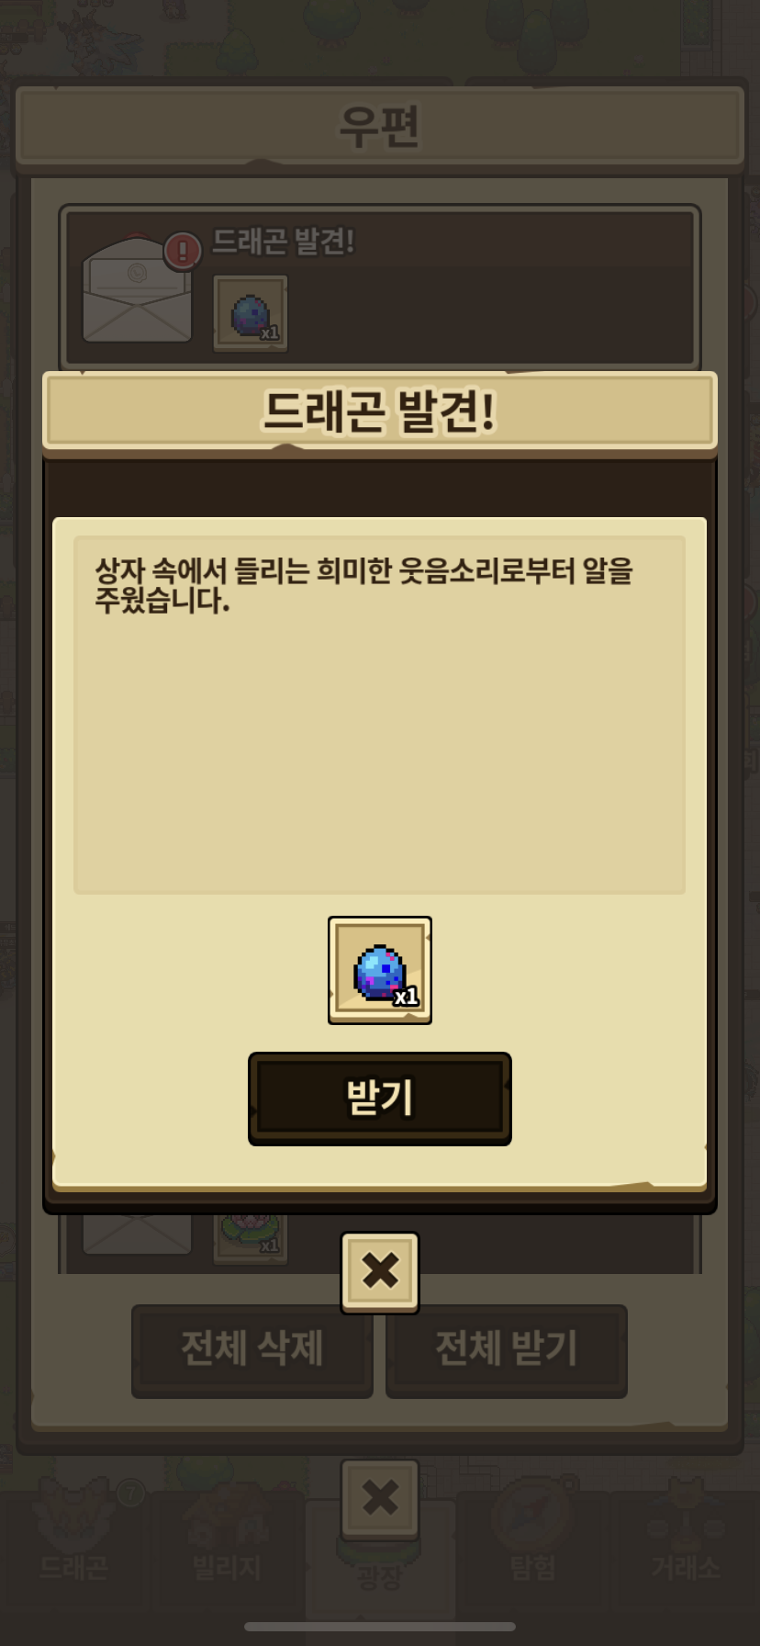Select the dark egg thumbnail in mail list

click(251, 314)
